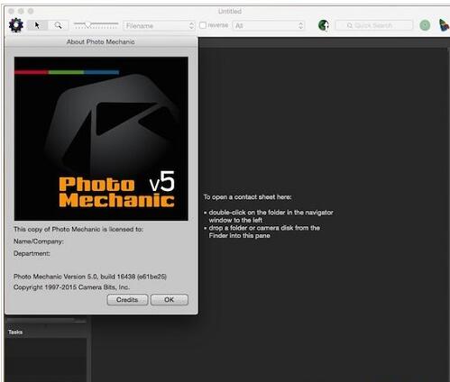Click the globe GPS icon
The width and height of the screenshot is (450, 382).
click(324, 25)
